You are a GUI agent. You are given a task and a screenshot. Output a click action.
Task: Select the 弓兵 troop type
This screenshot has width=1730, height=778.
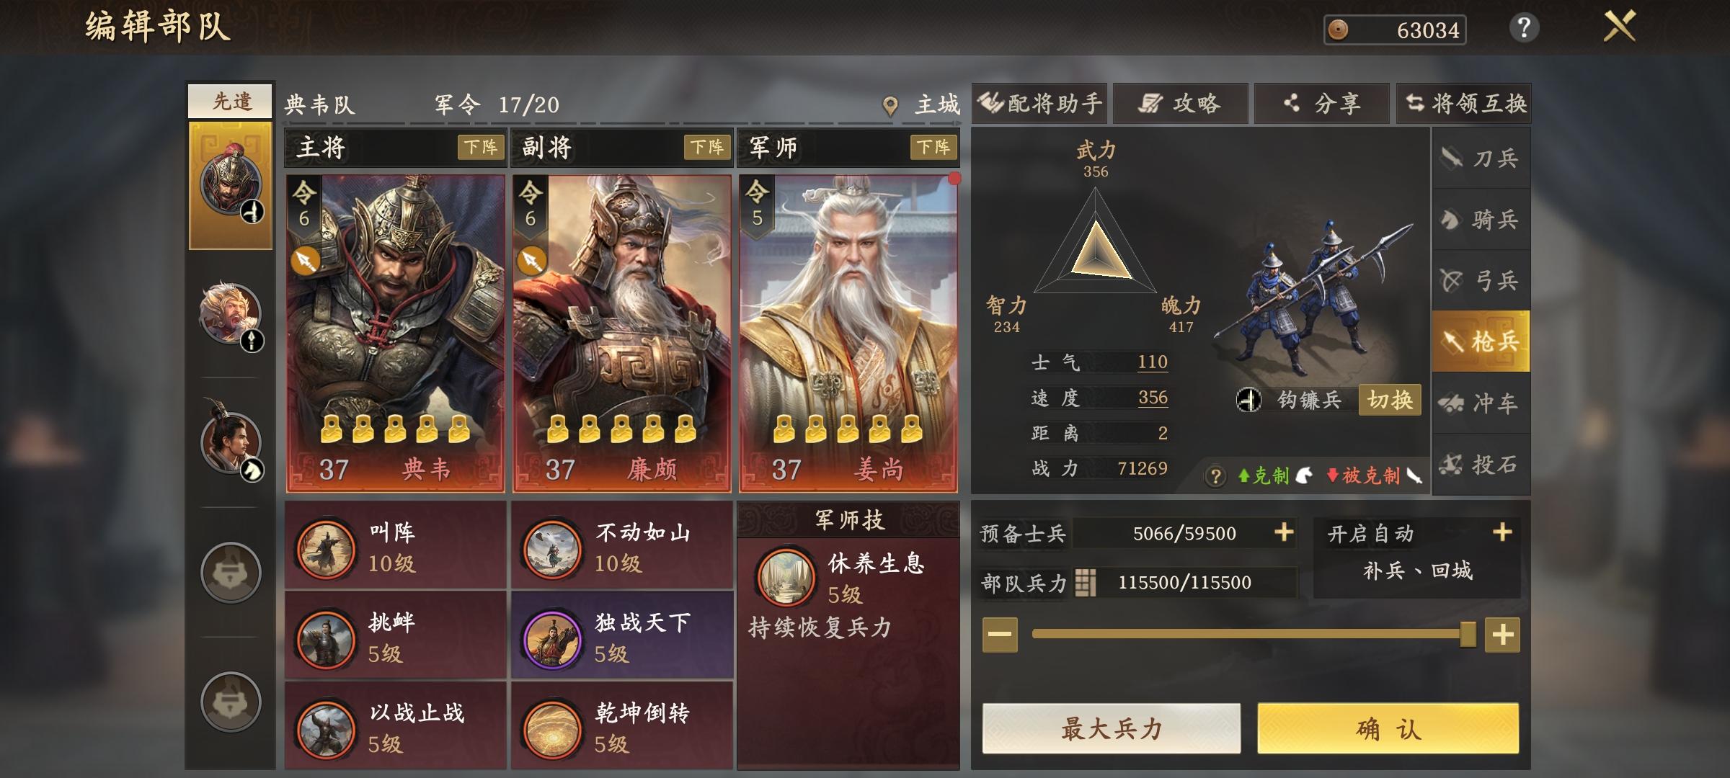tap(1481, 280)
